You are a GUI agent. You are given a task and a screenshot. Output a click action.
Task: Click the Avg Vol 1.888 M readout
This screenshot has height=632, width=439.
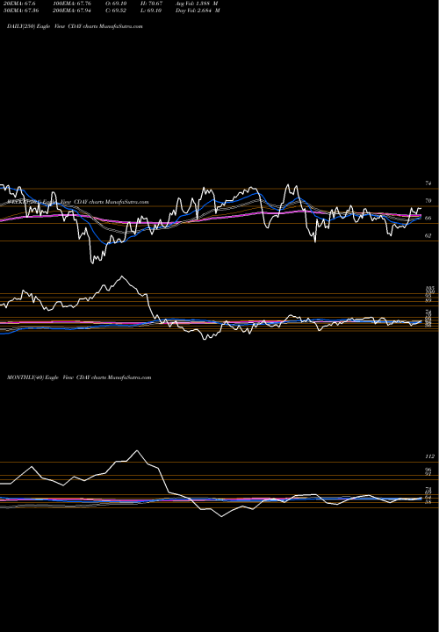point(198,4)
